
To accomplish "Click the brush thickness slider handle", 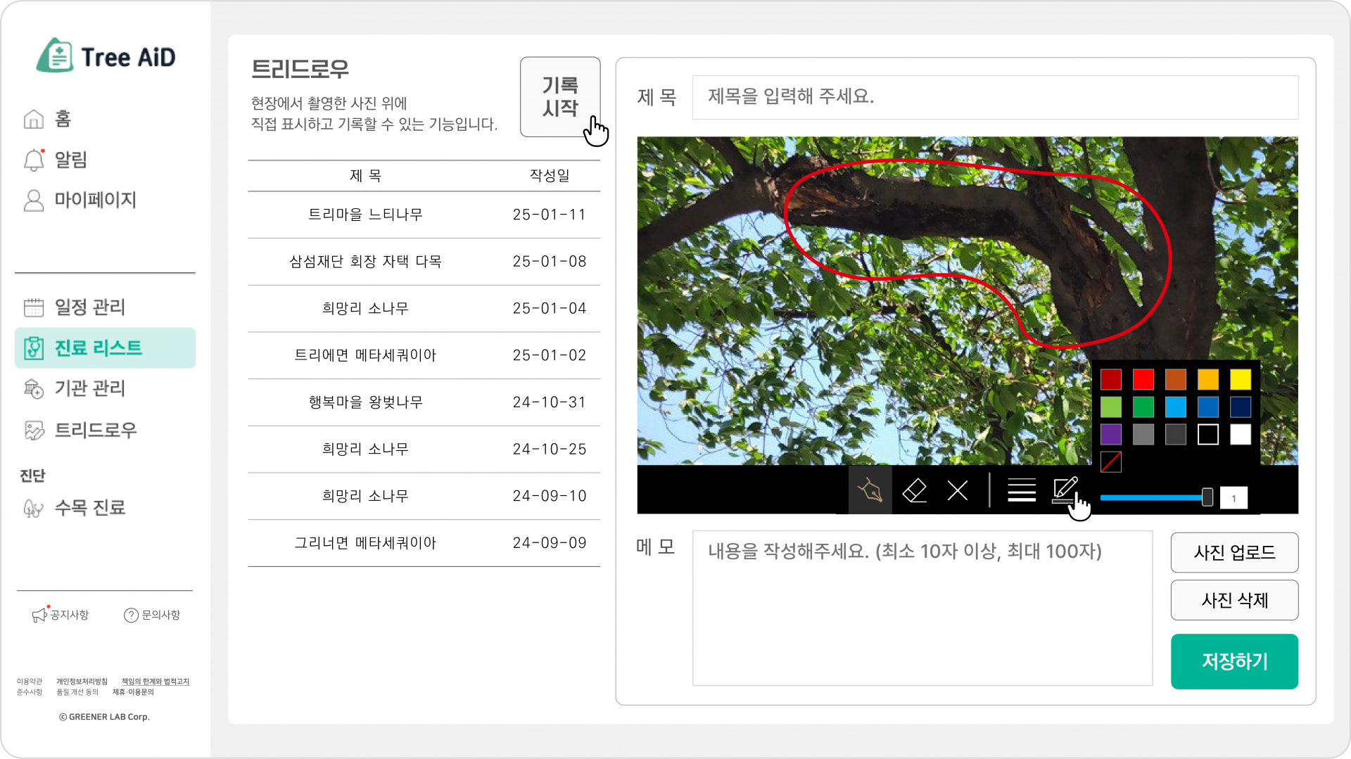I will tap(1207, 497).
